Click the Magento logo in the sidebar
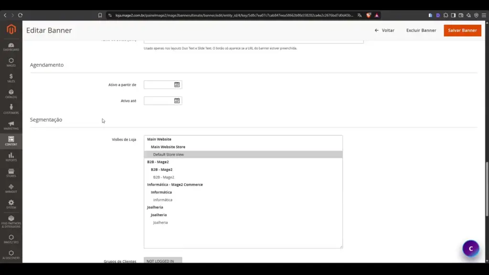The height and width of the screenshot is (275, 489). tap(11, 29)
